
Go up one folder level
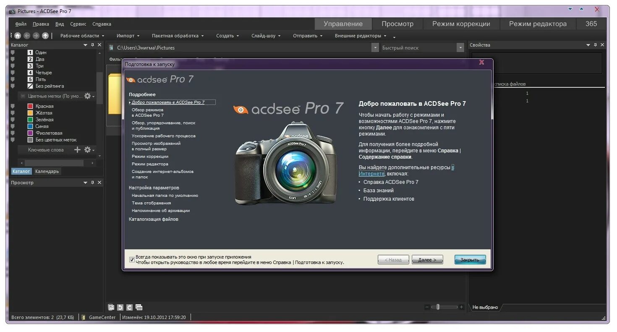coord(45,36)
